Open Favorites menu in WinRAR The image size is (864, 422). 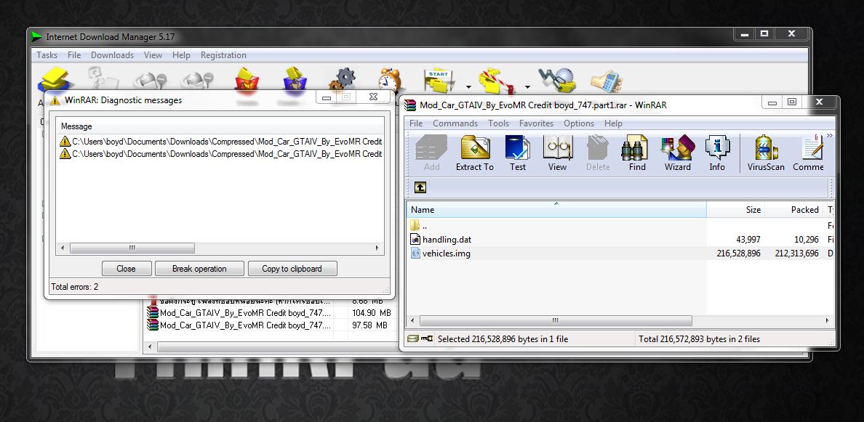coord(536,123)
